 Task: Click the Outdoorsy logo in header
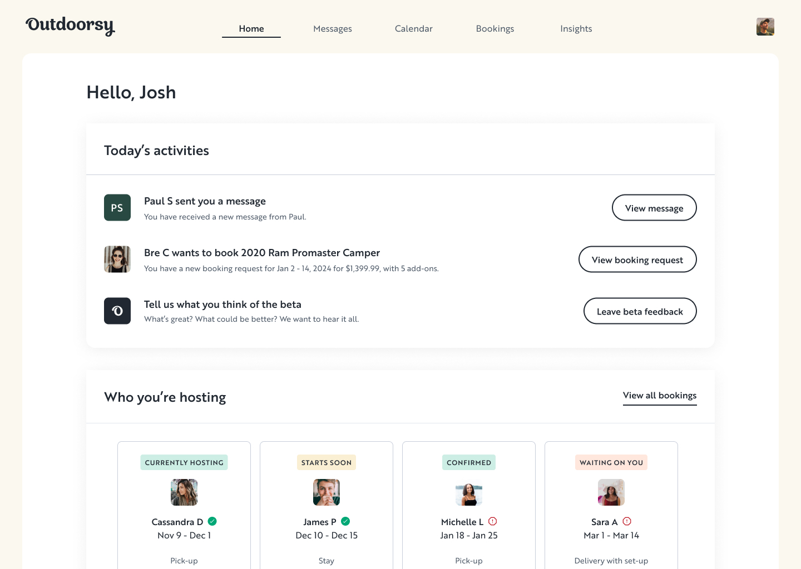(70, 26)
